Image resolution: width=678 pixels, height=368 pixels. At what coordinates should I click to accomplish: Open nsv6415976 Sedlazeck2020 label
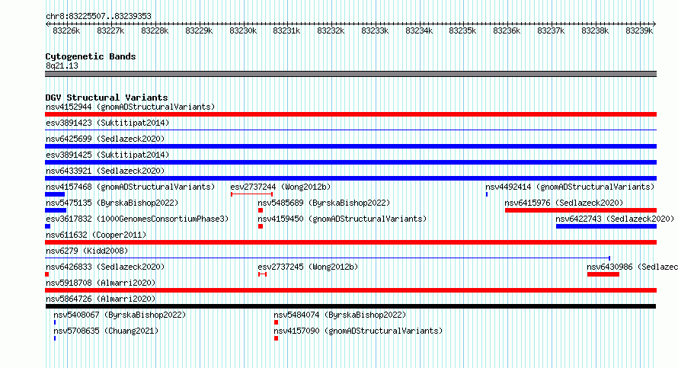[564, 203]
